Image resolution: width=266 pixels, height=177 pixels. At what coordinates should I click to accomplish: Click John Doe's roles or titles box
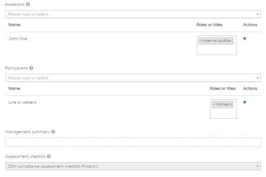[x=217, y=45]
